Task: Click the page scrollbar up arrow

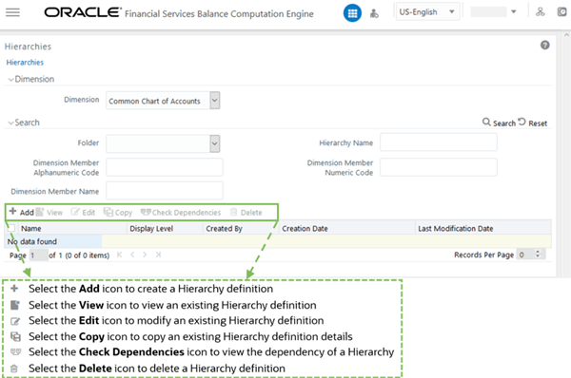Action: coord(566,35)
